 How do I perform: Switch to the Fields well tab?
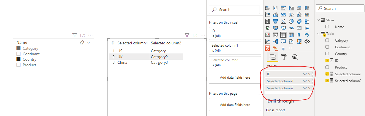[273, 57]
